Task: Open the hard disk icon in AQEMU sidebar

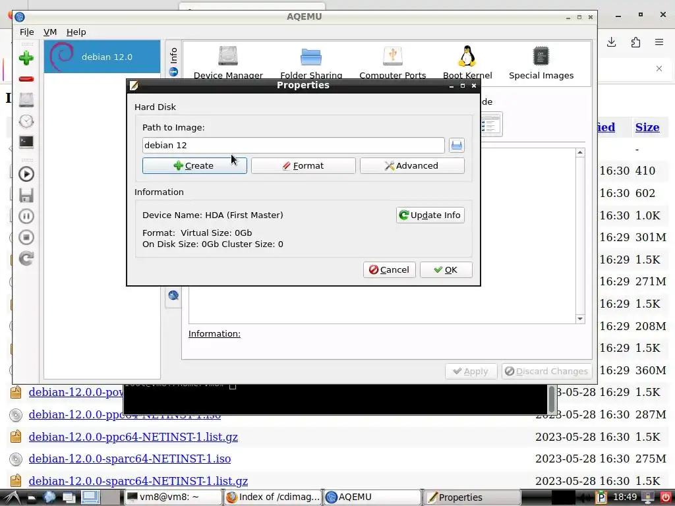Action: [26, 100]
